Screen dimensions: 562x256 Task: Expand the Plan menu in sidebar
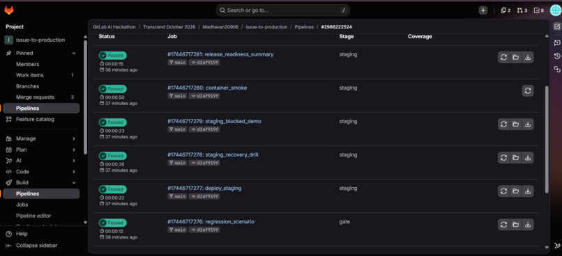74,150
